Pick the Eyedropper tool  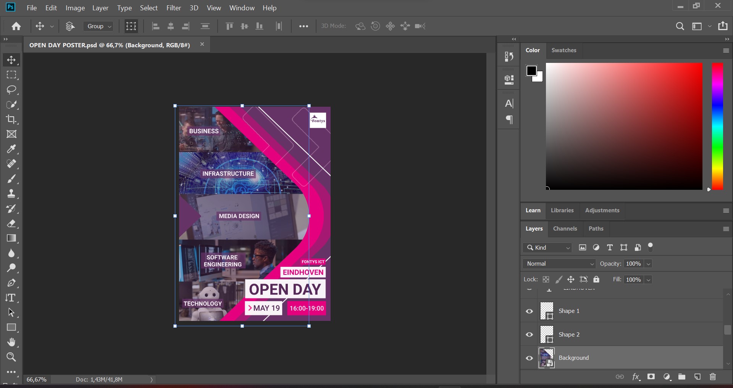point(11,149)
